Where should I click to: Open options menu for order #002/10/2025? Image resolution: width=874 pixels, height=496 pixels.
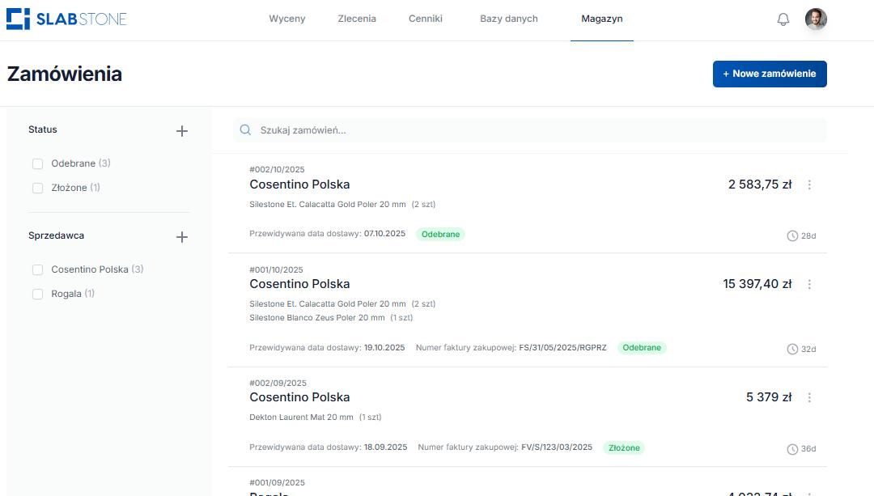click(x=809, y=184)
